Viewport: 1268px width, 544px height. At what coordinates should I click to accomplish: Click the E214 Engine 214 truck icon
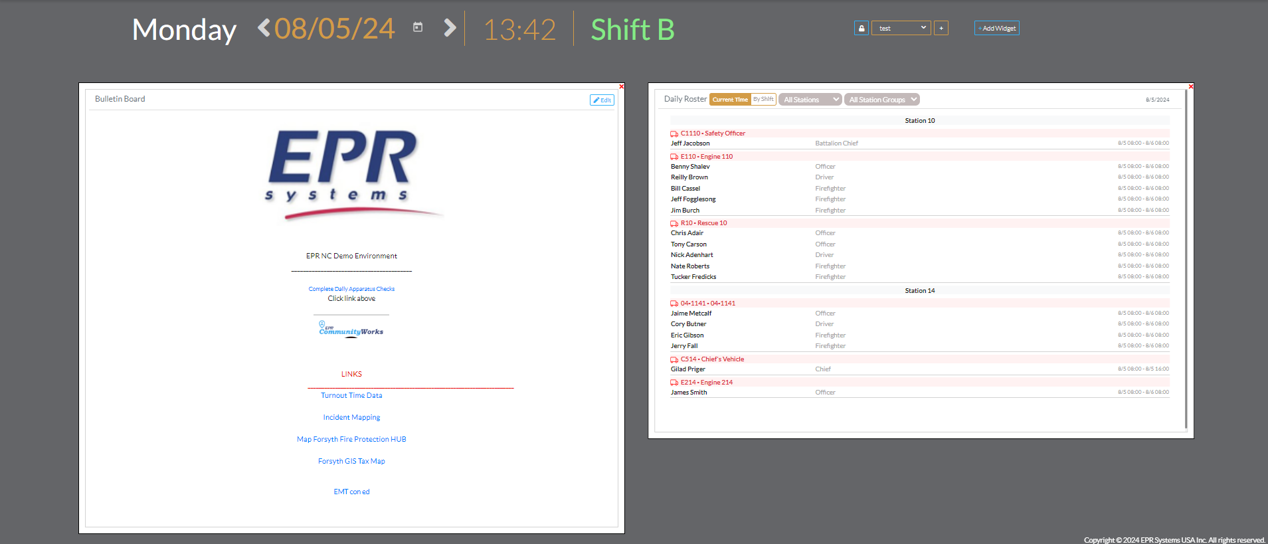(x=674, y=383)
